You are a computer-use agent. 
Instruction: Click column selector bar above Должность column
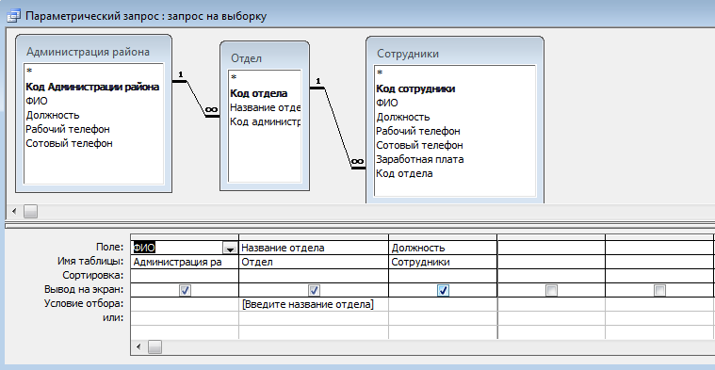coord(443,237)
